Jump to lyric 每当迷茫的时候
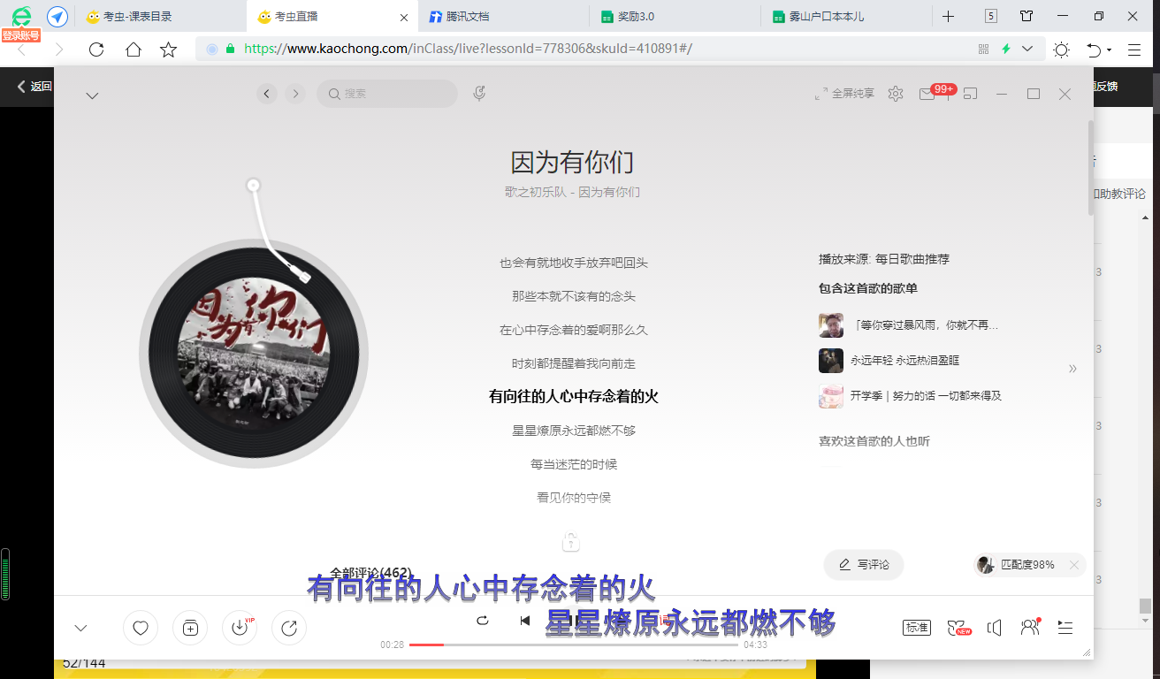This screenshot has width=1160, height=679. coord(574,464)
